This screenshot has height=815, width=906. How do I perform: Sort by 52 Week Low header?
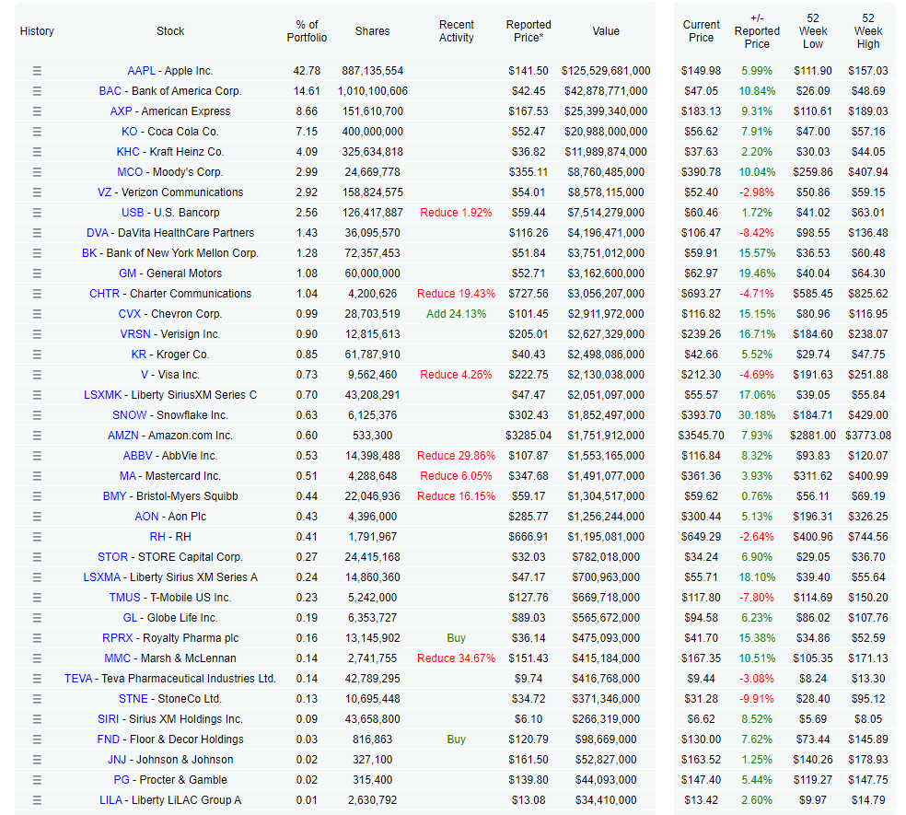[x=812, y=31]
